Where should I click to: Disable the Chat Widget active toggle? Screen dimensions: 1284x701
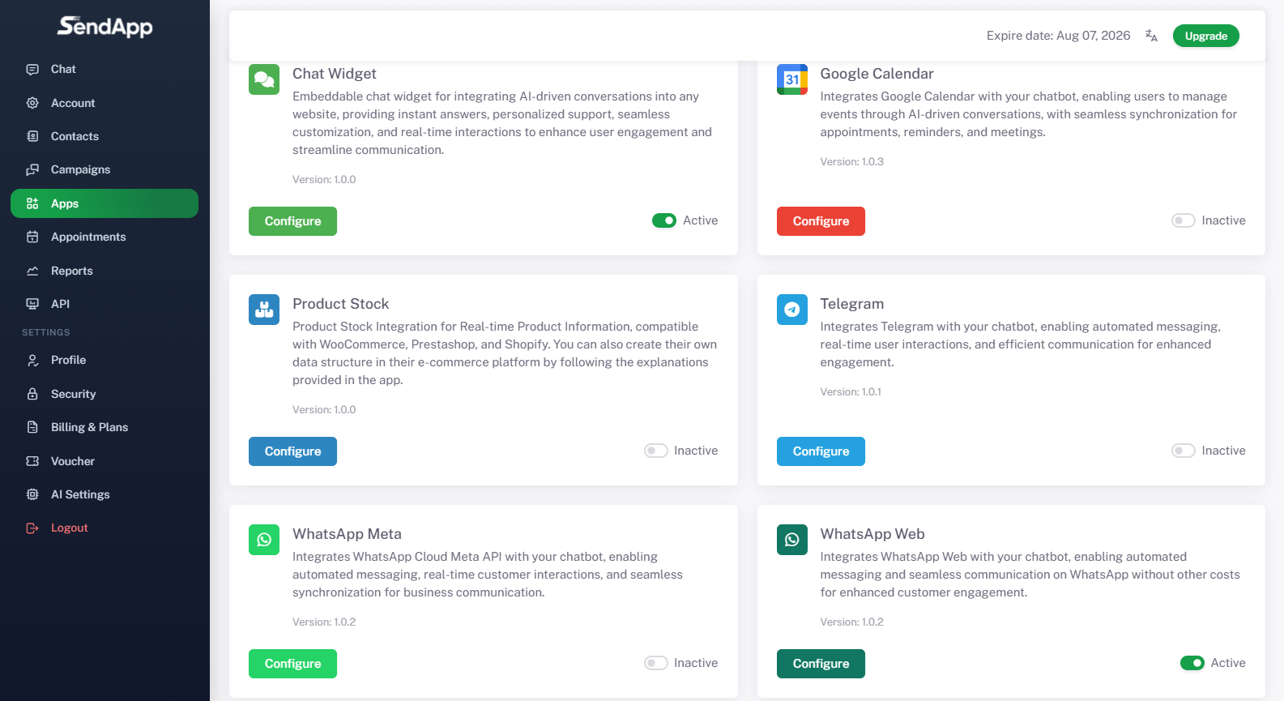pos(664,220)
